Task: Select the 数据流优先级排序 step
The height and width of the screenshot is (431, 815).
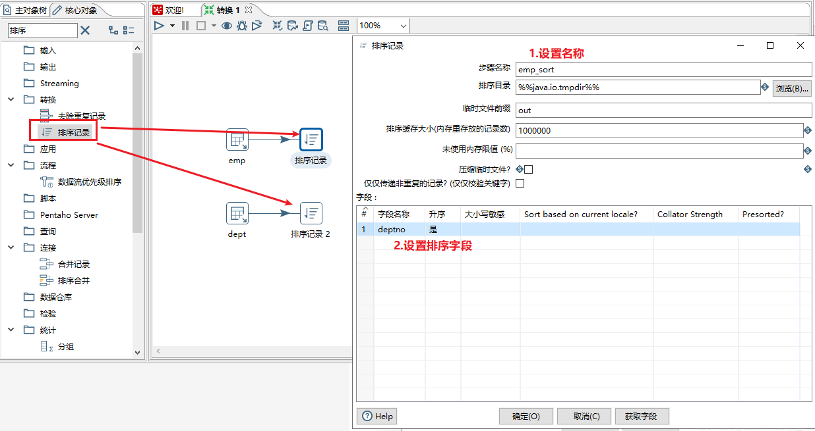Action: 90,182
